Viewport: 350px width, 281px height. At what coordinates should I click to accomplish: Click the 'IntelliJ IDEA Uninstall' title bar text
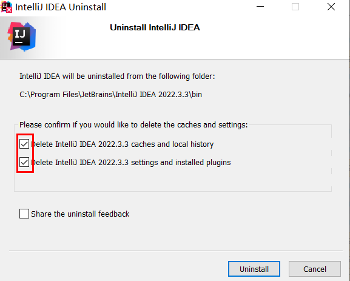point(61,7)
